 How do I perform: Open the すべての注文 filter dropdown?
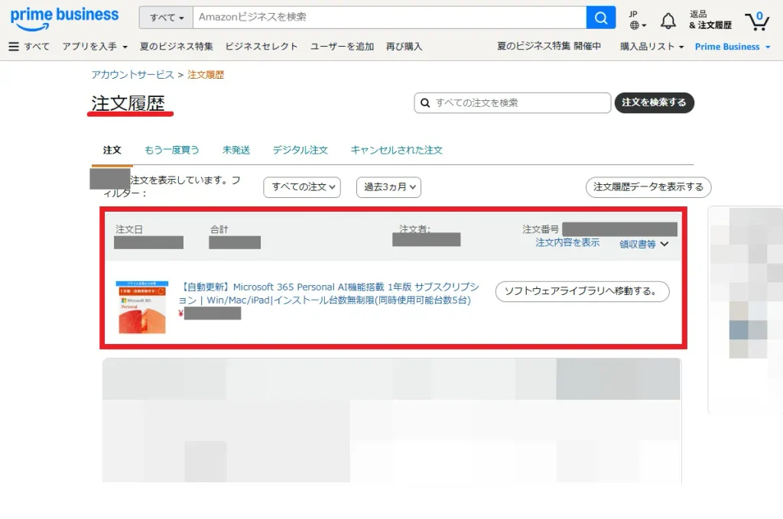coord(302,187)
